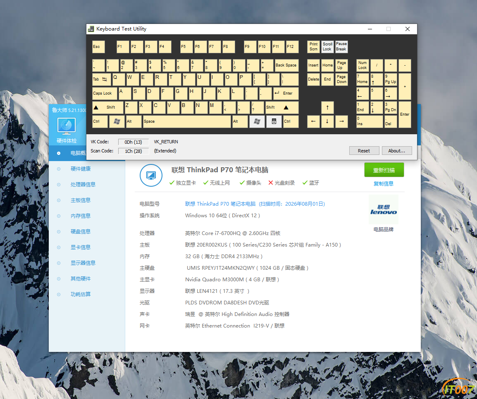Click the up arrow key
This screenshot has height=399, width=477.
coord(327,107)
